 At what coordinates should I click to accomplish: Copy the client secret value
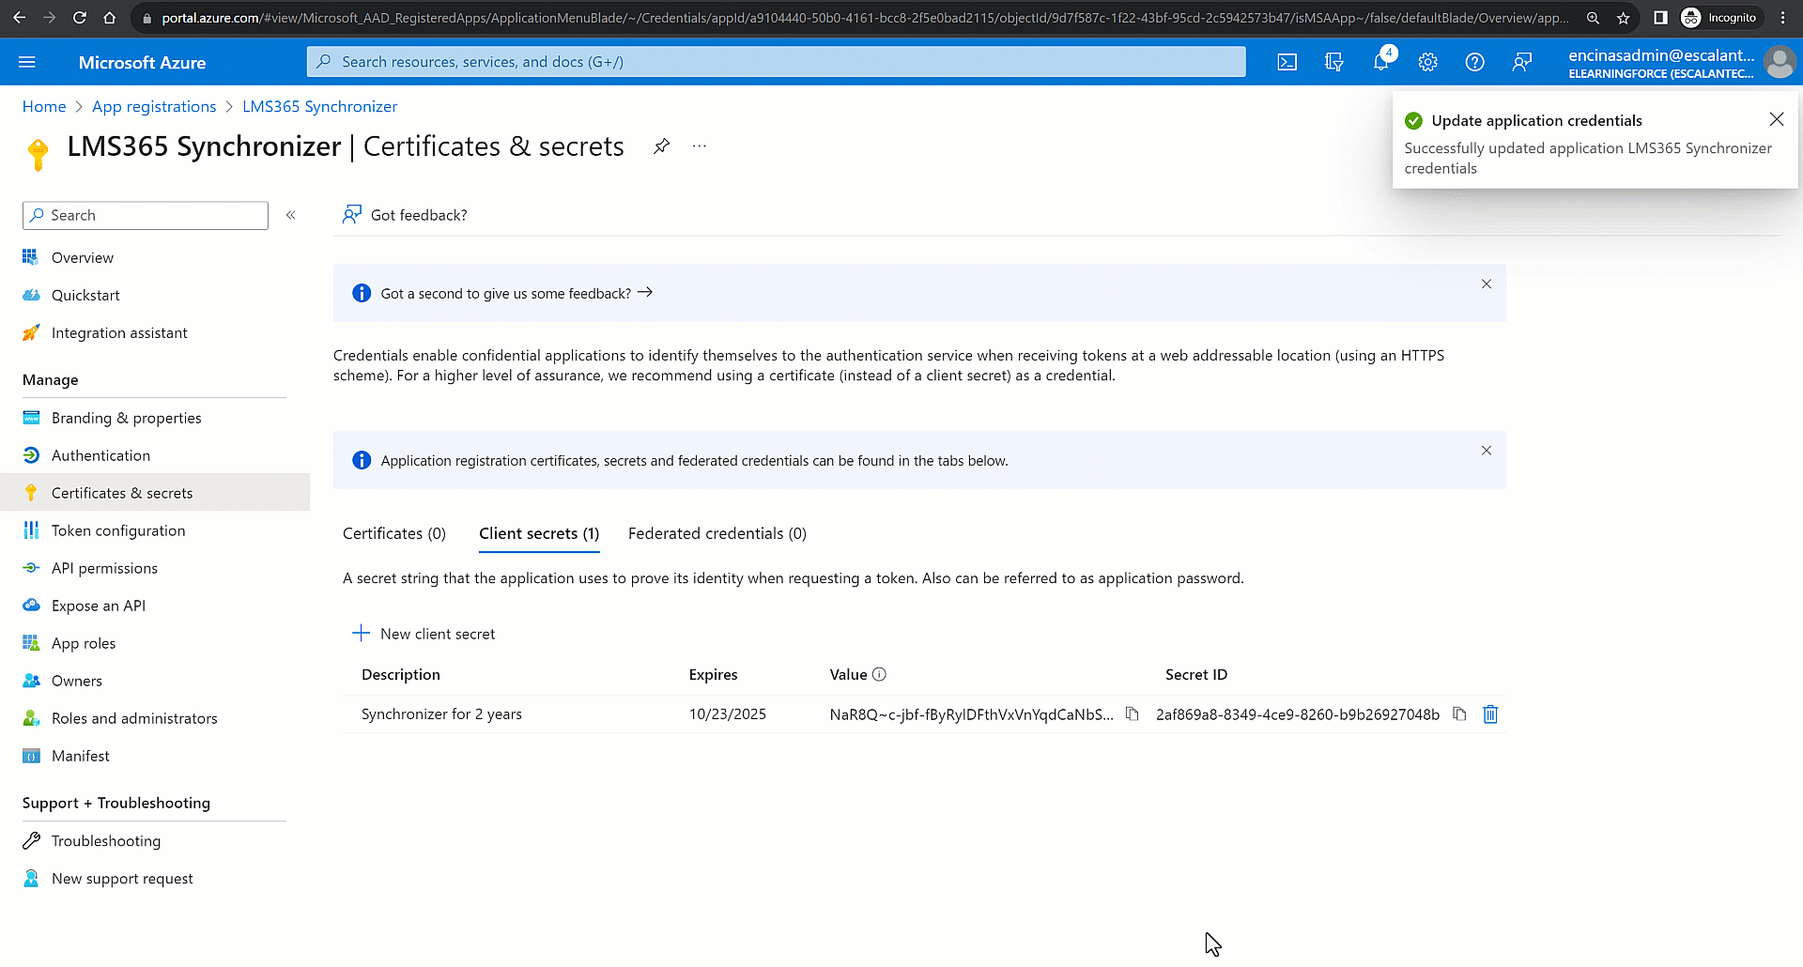[1132, 714]
